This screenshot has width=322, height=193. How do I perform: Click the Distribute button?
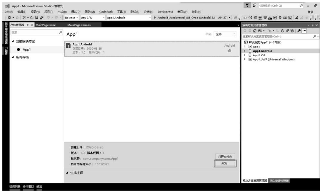tap(225, 163)
